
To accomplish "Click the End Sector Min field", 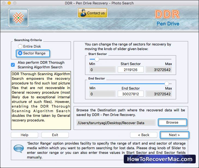I will 102,94.
